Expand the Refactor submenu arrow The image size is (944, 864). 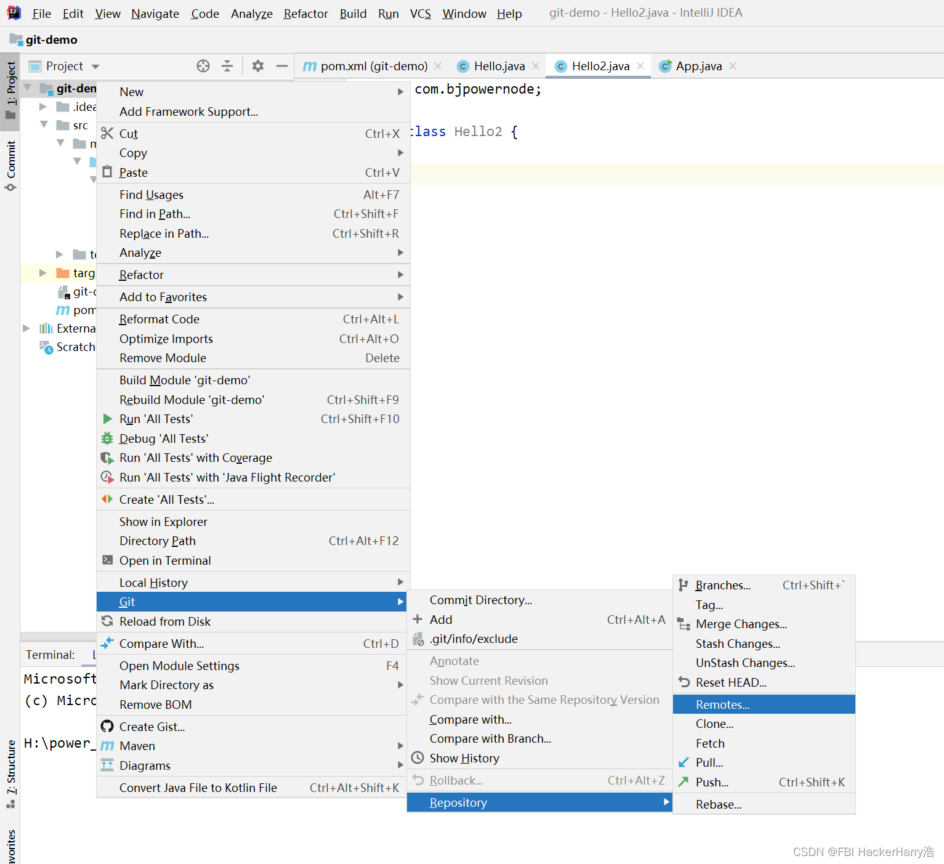coord(400,275)
